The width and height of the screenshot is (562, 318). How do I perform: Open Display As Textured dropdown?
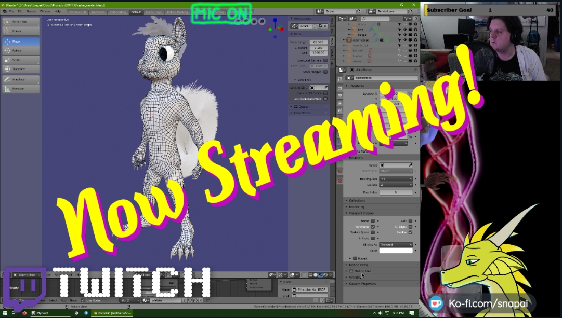coord(396,245)
